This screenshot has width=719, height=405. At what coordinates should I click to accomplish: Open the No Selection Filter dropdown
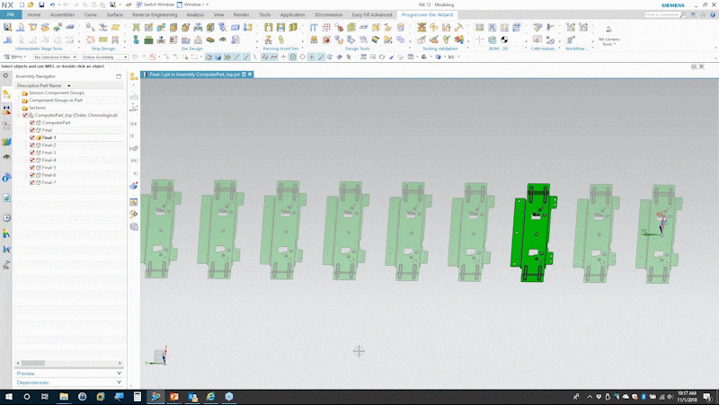[x=55, y=57]
